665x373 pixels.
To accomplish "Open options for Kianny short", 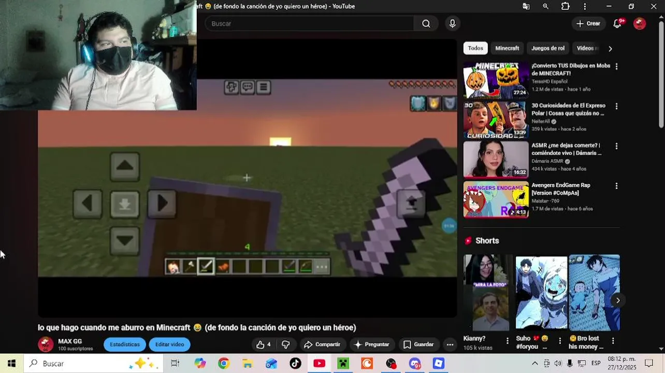I will (508, 340).
